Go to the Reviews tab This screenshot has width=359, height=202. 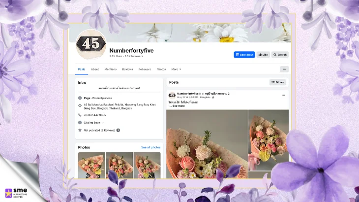127,69
